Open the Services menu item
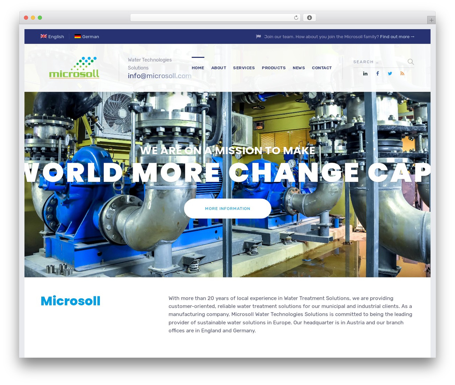Viewport: 455px width, 385px height. [244, 68]
